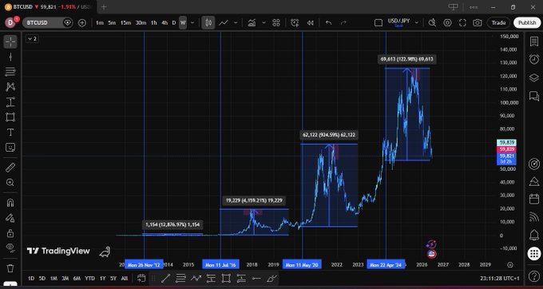
Task: Open the notifications bell in right sidebar
Action: (x=534, y=236)
